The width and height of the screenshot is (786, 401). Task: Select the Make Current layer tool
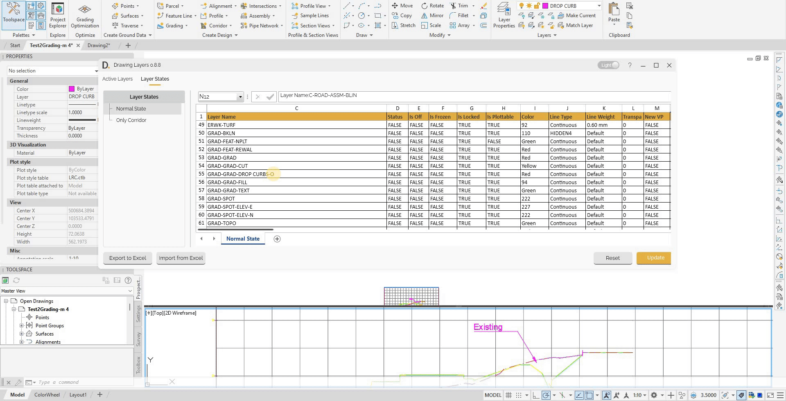point(578,15)
